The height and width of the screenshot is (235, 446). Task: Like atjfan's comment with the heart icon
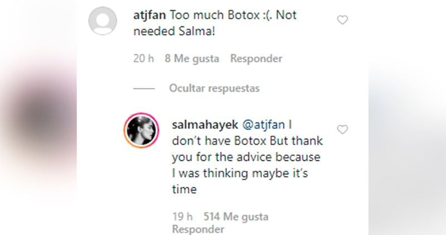(x=342, y=20)
